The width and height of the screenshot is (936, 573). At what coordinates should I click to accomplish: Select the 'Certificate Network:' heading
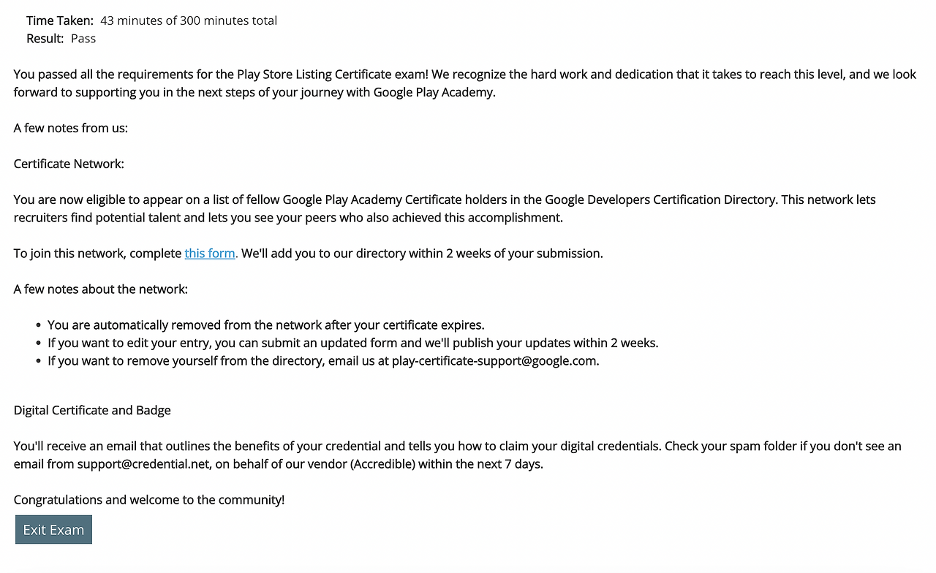(69, 164)
